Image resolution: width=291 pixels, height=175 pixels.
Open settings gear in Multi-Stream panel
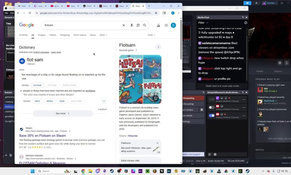tap(215, 154)
